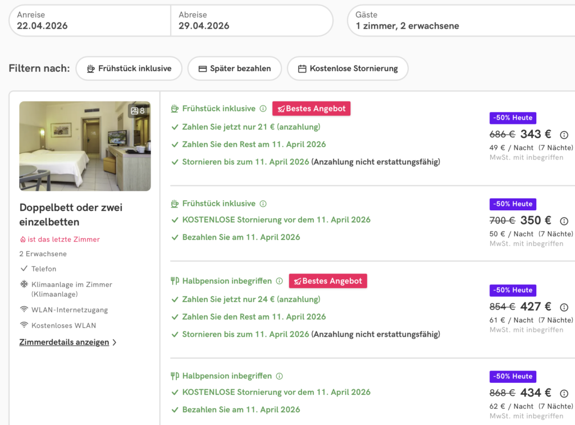Click Bestes Angebot badge on Halbpension offer

[x=328, y=281]
